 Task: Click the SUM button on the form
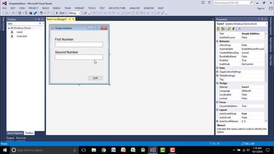click(95, 78)
